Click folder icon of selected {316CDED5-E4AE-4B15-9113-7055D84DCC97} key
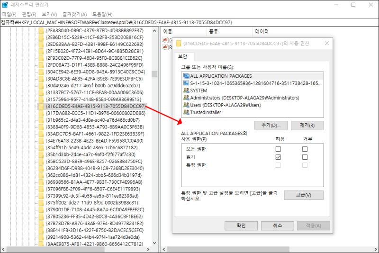 (x=41, y=106)
